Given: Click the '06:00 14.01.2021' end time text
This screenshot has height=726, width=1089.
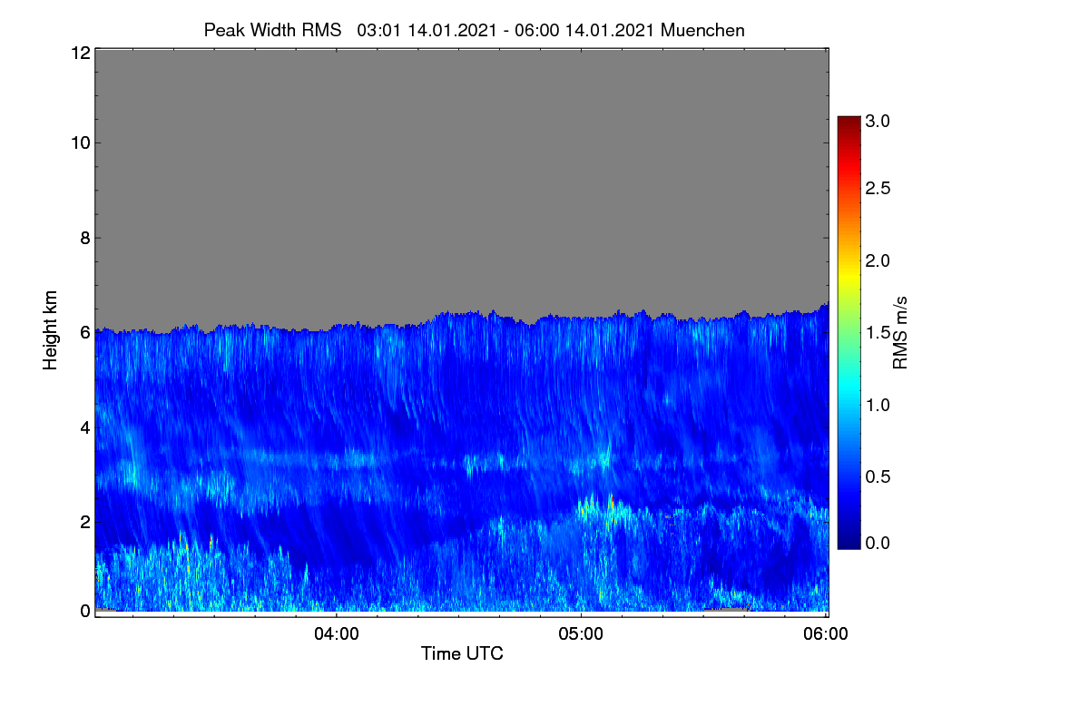Looking at the screenshot, I should [586, 30].
